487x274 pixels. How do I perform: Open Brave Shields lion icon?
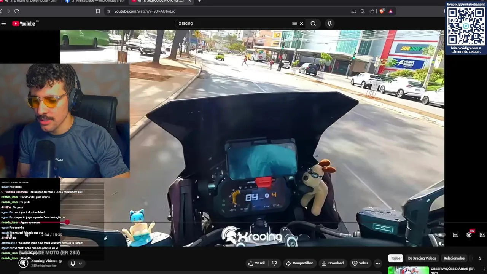click(x=382, y=11)
